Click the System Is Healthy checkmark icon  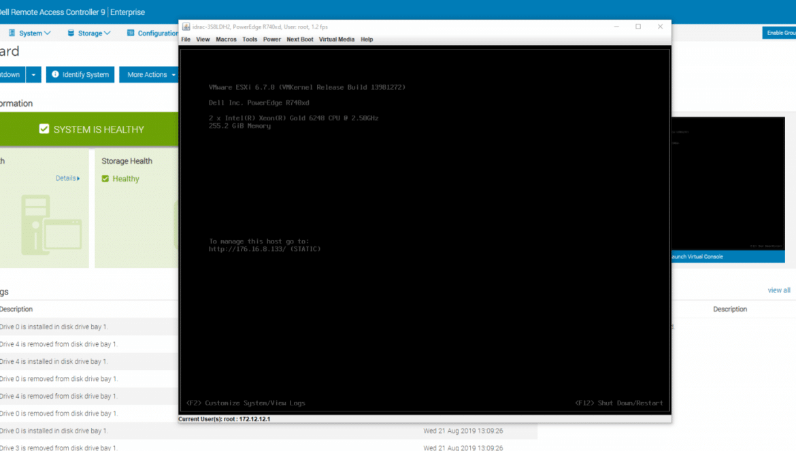tap(44, 129)
